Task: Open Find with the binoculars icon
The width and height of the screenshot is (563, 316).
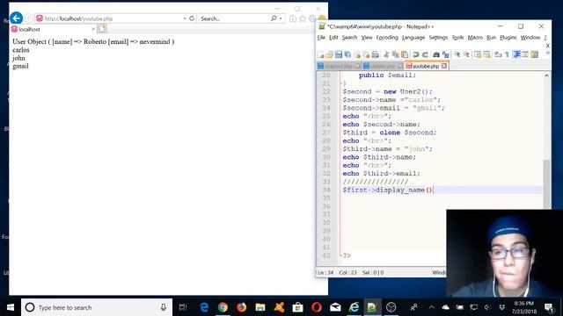Action: point(436,54)
